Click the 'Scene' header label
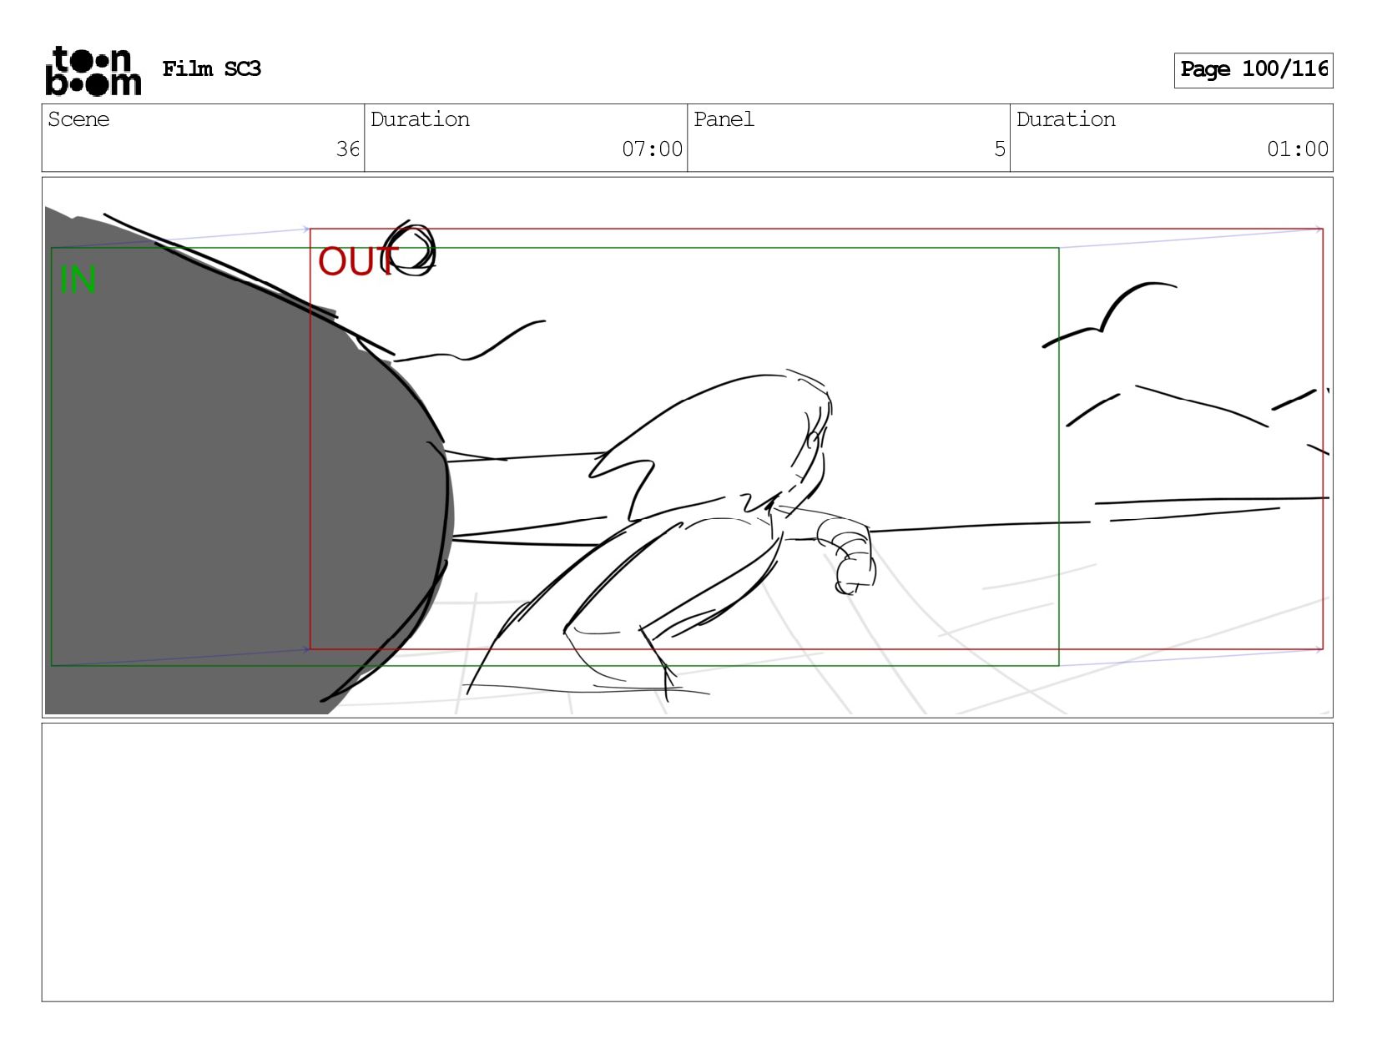The height and width of the screenshot is (1064, 1377). tap(78, 119)
